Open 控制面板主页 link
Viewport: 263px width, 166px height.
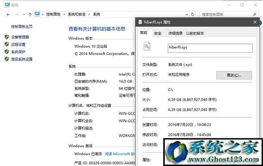22,26
